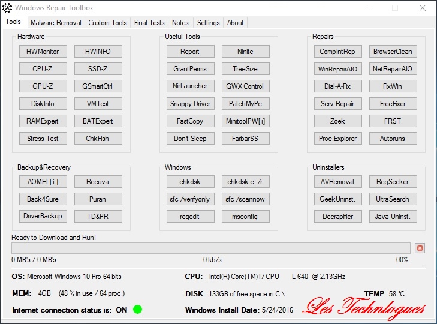Run chkdsk c: /r
The width and height of the screenshot is (437, 324).
tap(246, 182)
